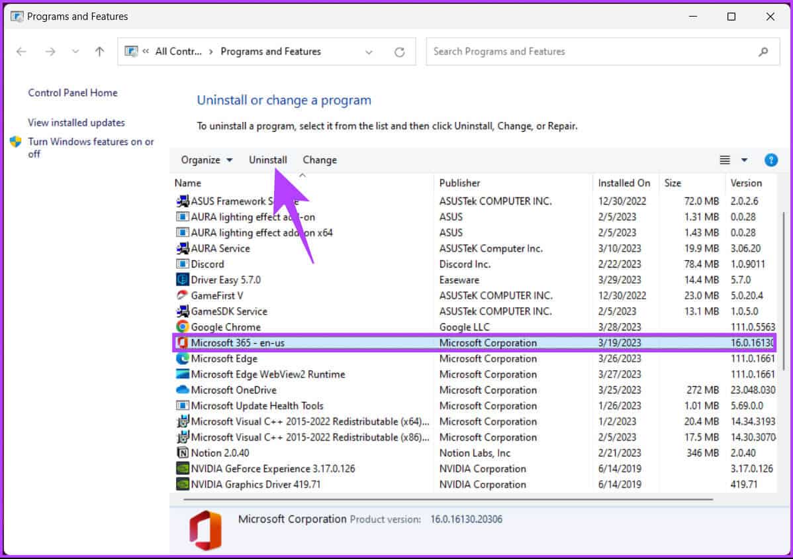Click the Refresh icon in address bar
Image resolution: width=793 pixels, height=559 pixels.
click(x=400, y=52)
